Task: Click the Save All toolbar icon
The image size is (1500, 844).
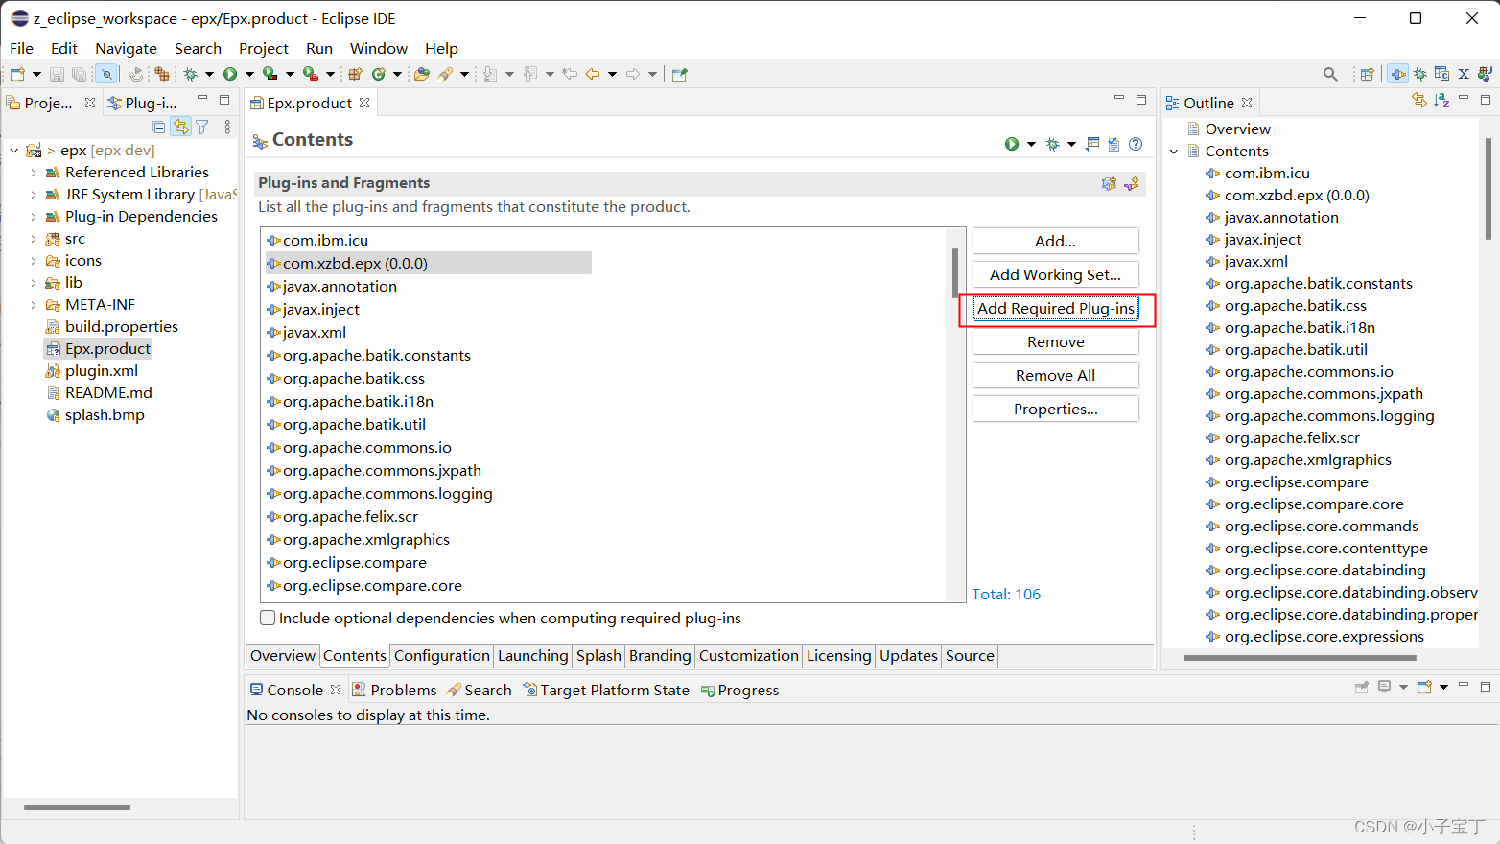Action: (x=79, y=74)
